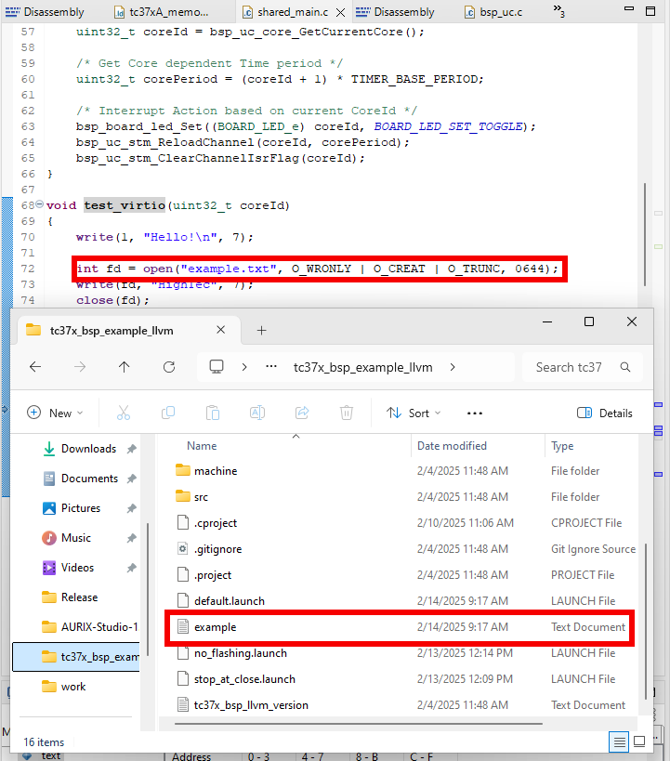This screenshot has width=670, height=761.
Task: Click the Cut scissors icon in Explorer toolbar
Action: (124, 413)
